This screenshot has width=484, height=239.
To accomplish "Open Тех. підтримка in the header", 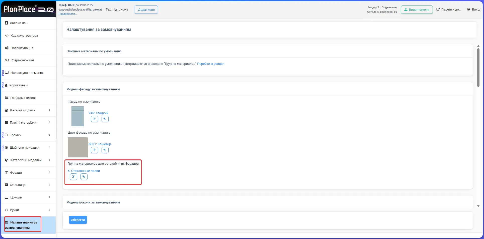I will point(117,10).
